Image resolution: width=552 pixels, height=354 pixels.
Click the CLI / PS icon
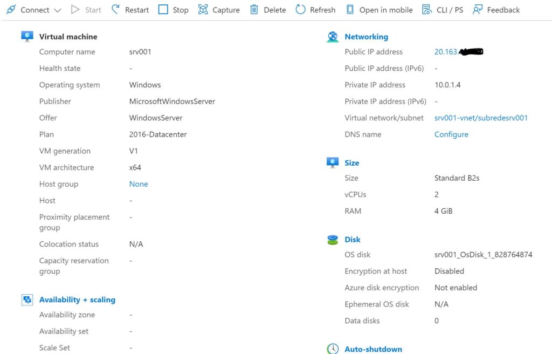427,10
